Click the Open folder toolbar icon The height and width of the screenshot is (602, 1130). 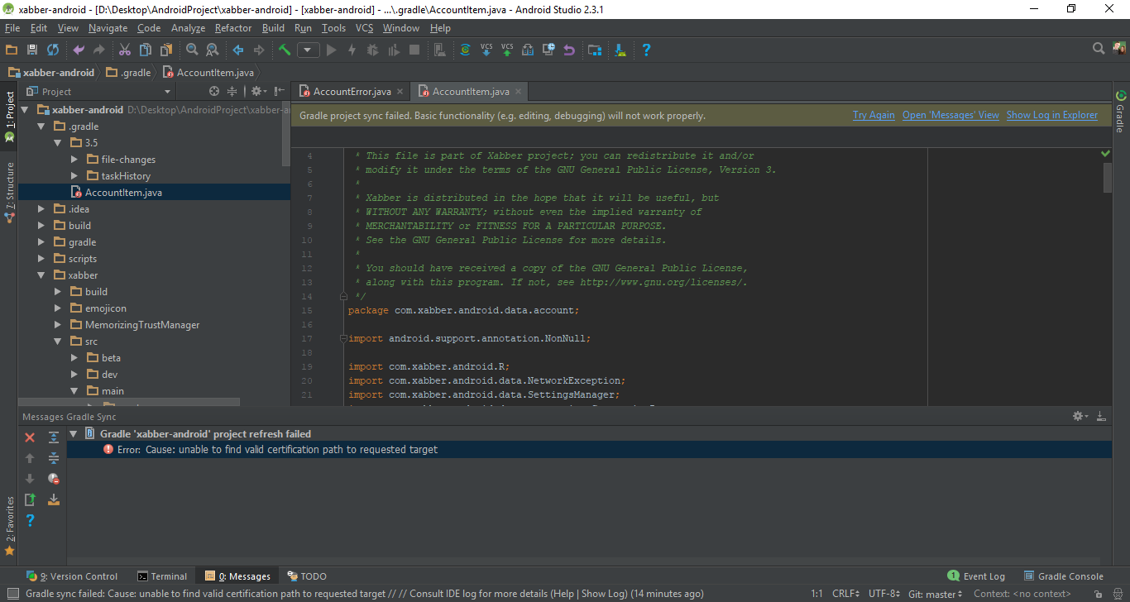pyautogui.click(x=12, y=50)
